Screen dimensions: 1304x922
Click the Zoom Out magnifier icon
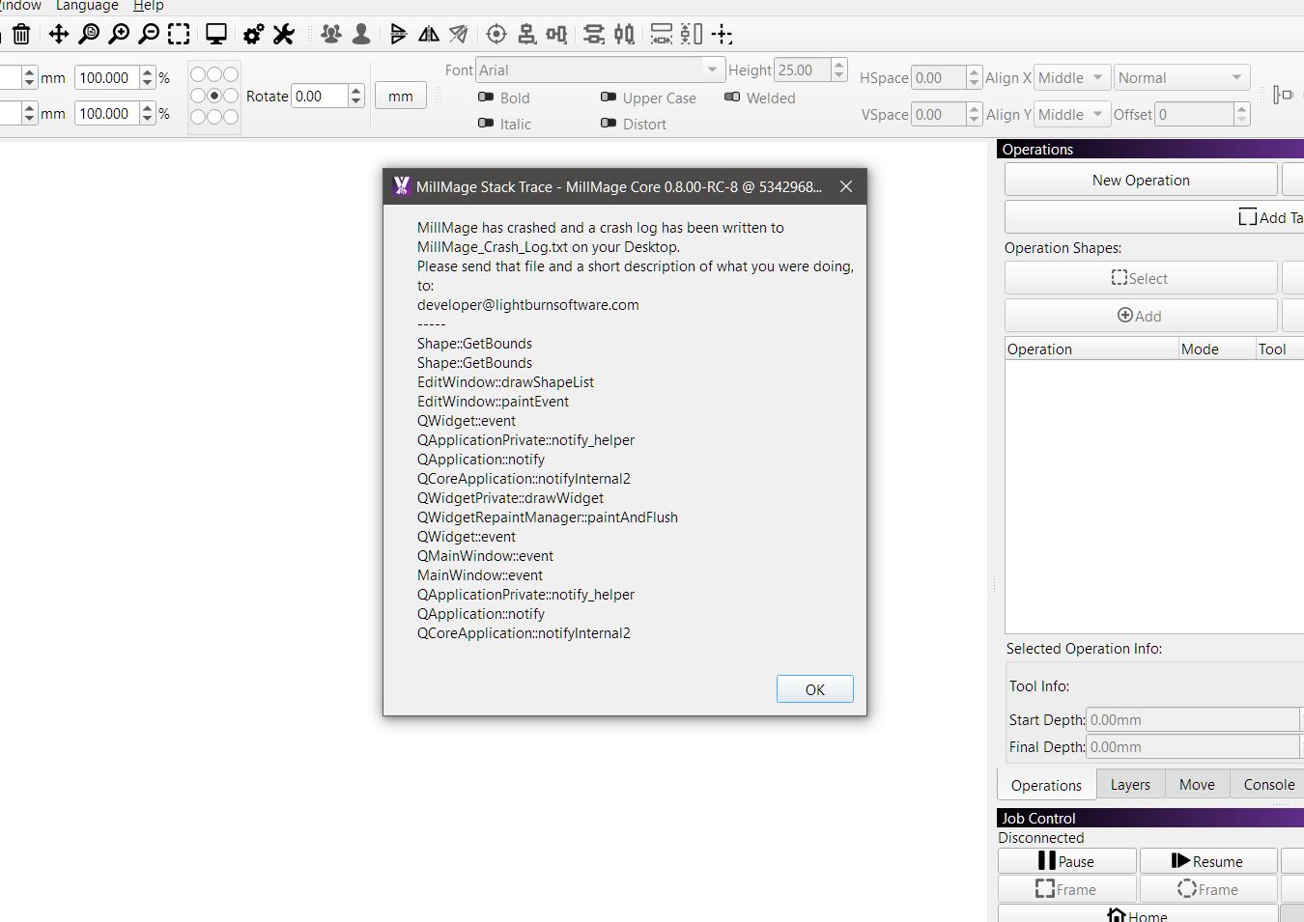149,35
